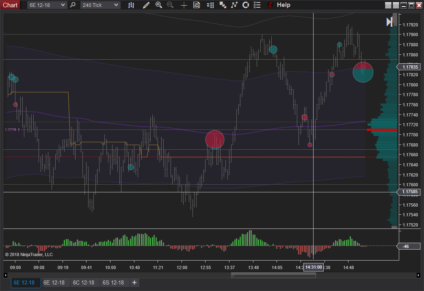Click the horizontal scrollbar thumb

click(x=273, y=275)
